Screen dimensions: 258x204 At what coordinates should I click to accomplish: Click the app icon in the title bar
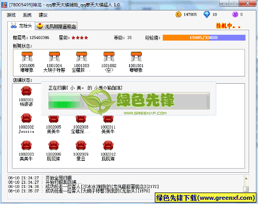click(4, 5)
